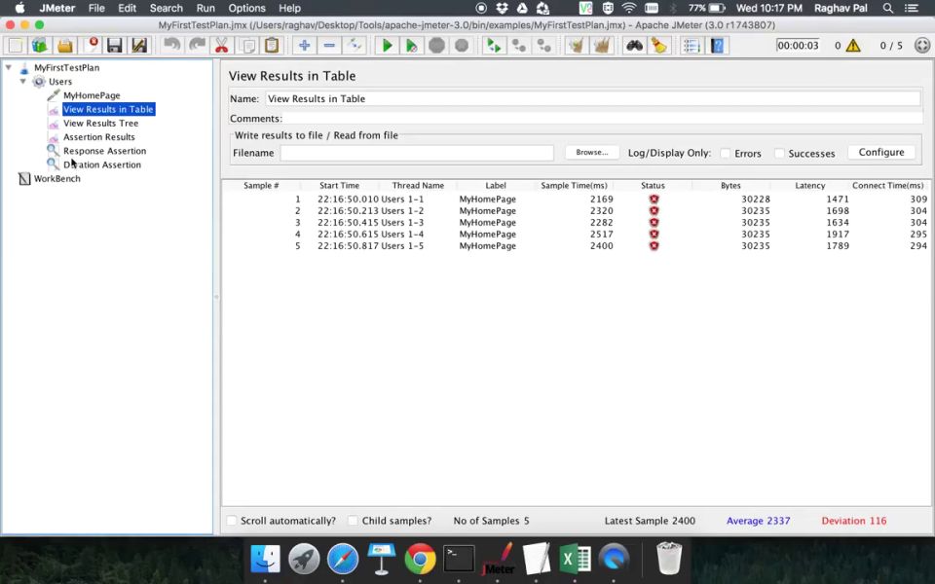Toggle the Child samples checkbox

click(x=353, y=520)
